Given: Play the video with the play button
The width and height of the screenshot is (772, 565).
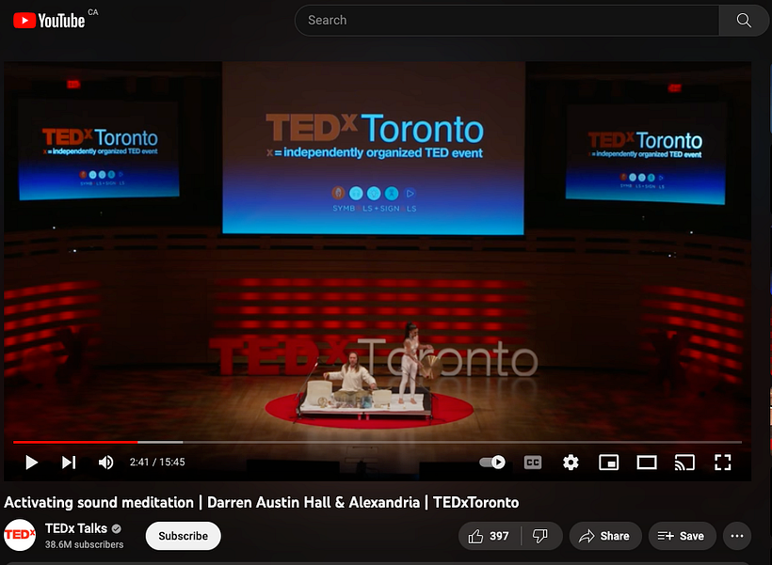Looking at the screenshot, I should [x=31, y=463].
